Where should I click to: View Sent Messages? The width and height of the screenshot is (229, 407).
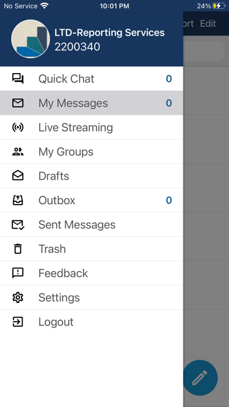(x=92, y=225)
